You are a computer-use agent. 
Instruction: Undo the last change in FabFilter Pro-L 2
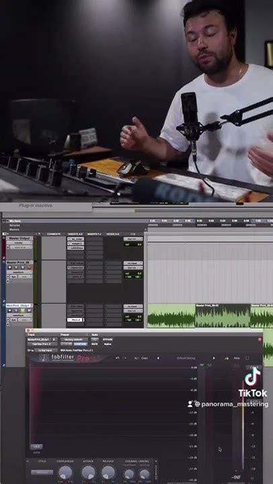(118, 358)
